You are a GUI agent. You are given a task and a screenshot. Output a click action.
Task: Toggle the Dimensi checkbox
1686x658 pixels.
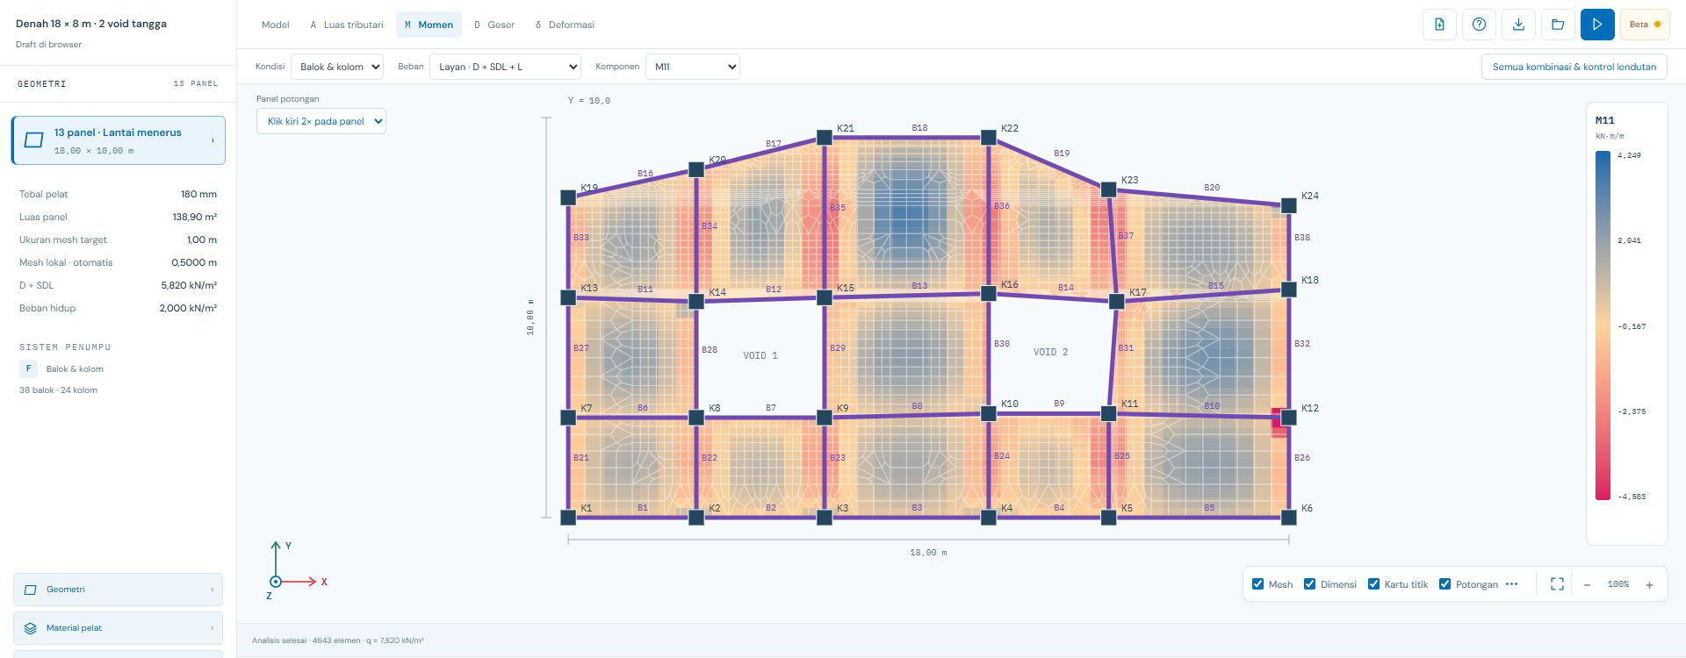point(1309,584)
